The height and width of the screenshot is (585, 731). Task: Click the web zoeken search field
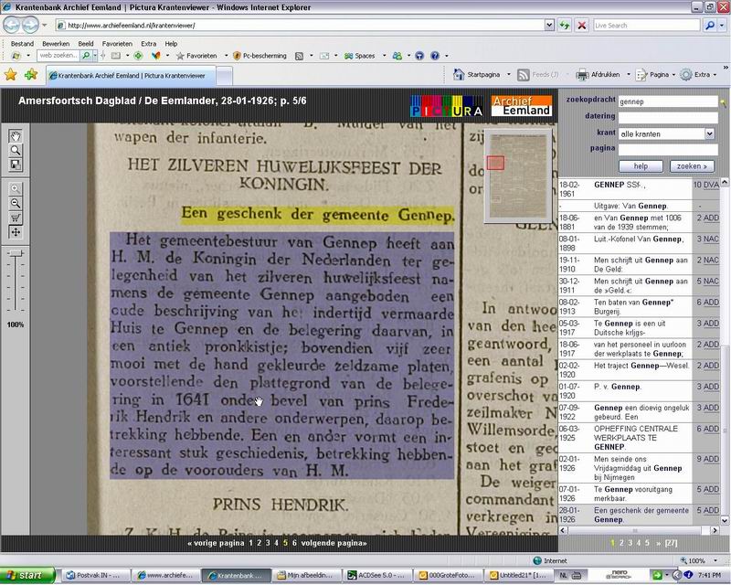(58, 56)
